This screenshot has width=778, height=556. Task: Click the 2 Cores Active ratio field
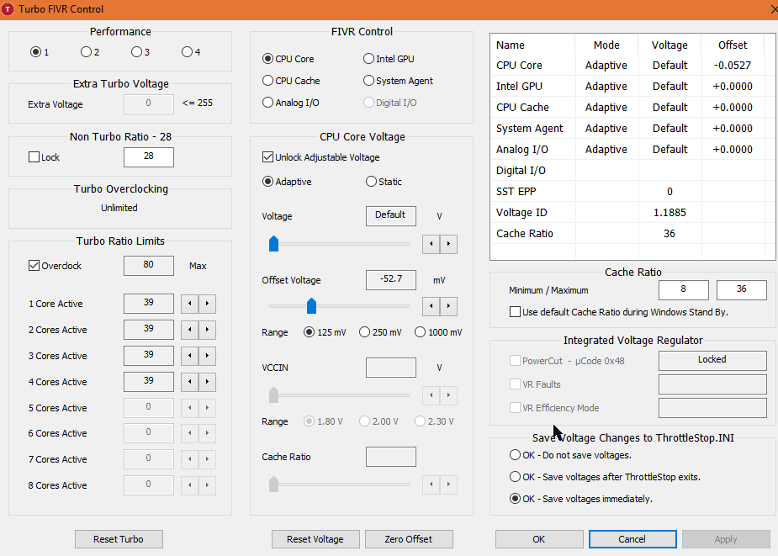tap(149, 329)
